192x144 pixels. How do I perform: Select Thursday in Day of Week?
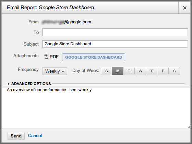tap(152, 71)
